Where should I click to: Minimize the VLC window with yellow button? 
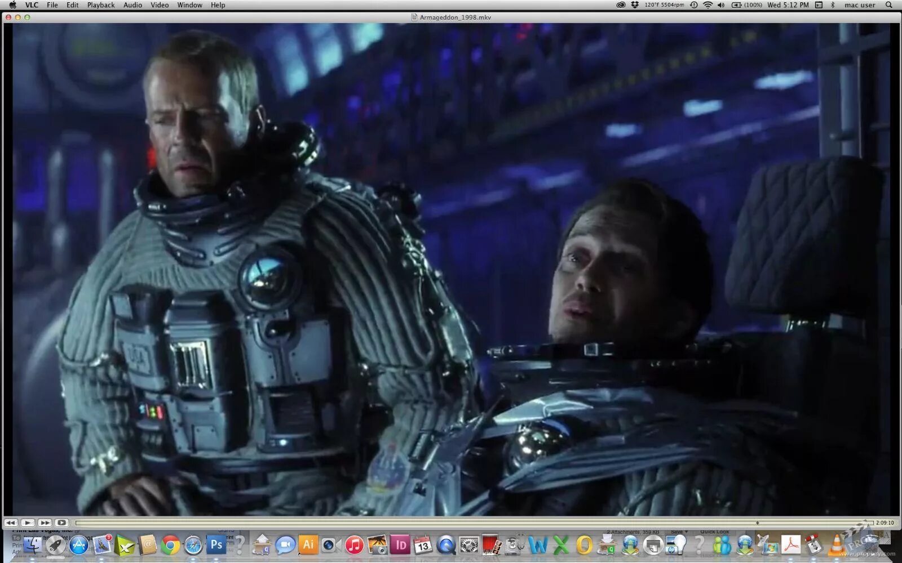pyautogui.click(x=17, y=17)
